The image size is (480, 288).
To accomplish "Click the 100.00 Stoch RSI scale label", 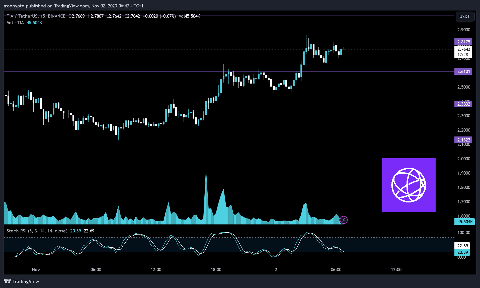I will (x=464, y=233).
